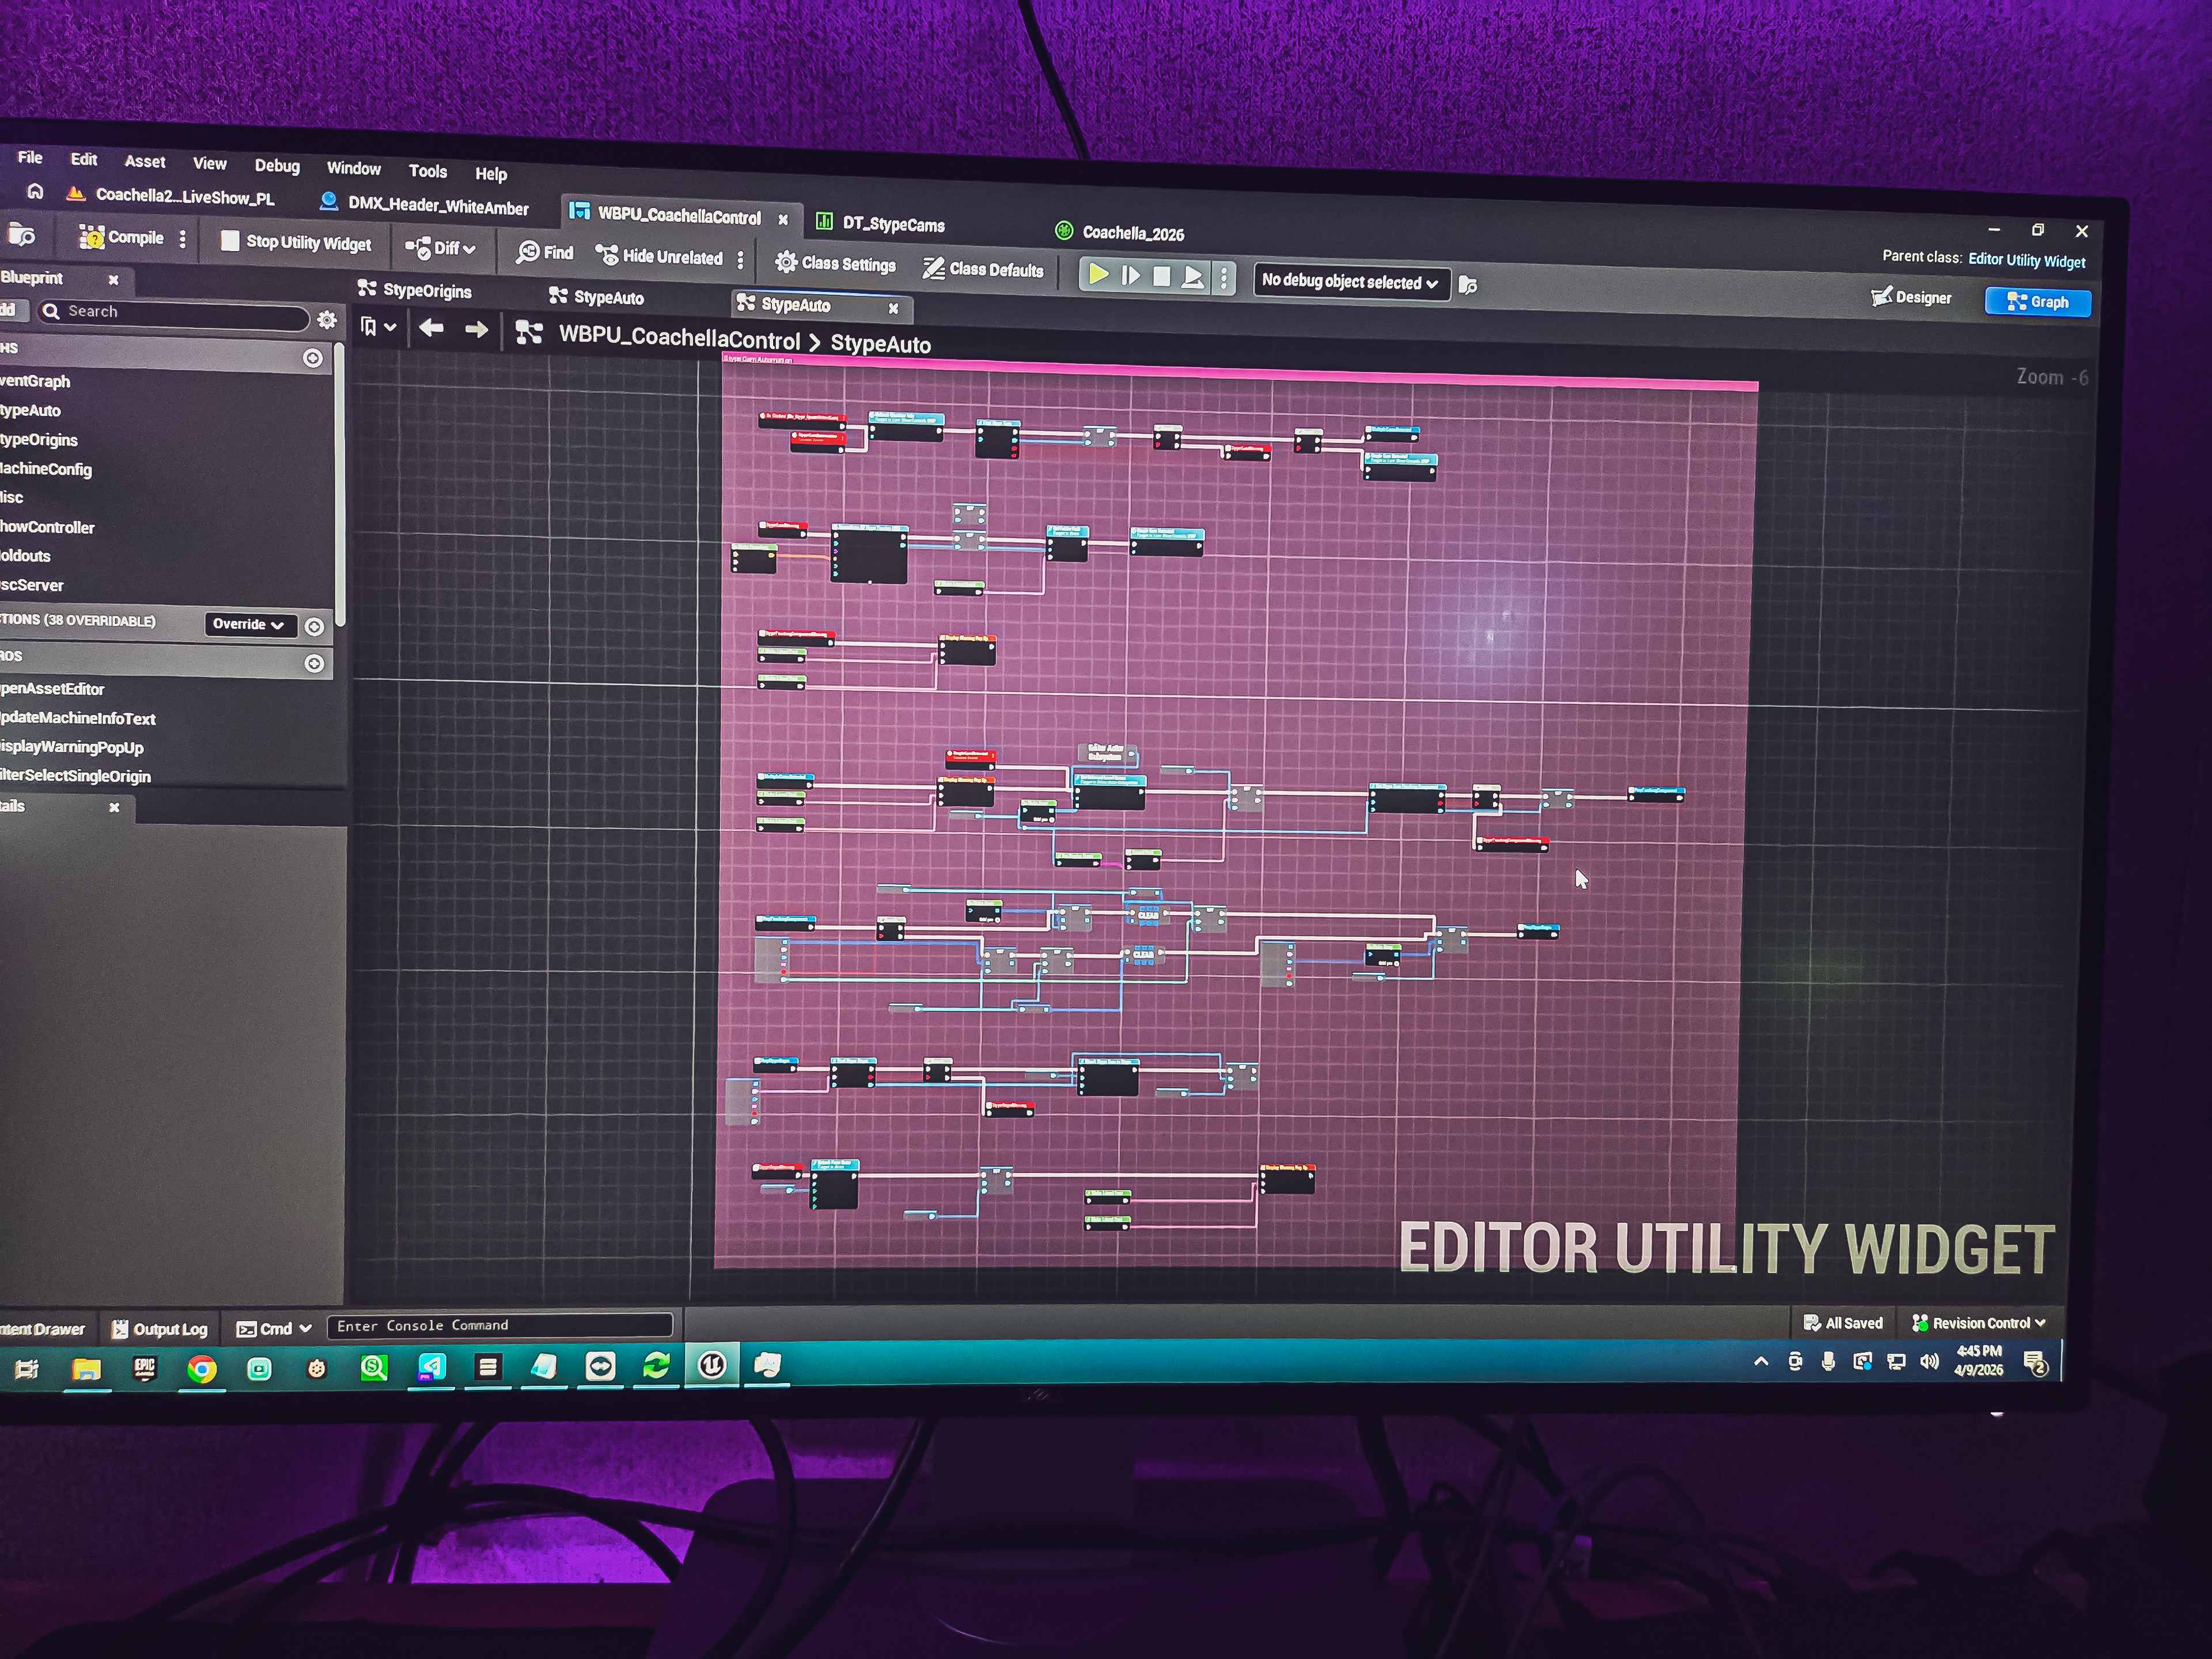Open the Output Log button
Viewport: 2212px width, 1659px height.
click(x=160, y=1329)
